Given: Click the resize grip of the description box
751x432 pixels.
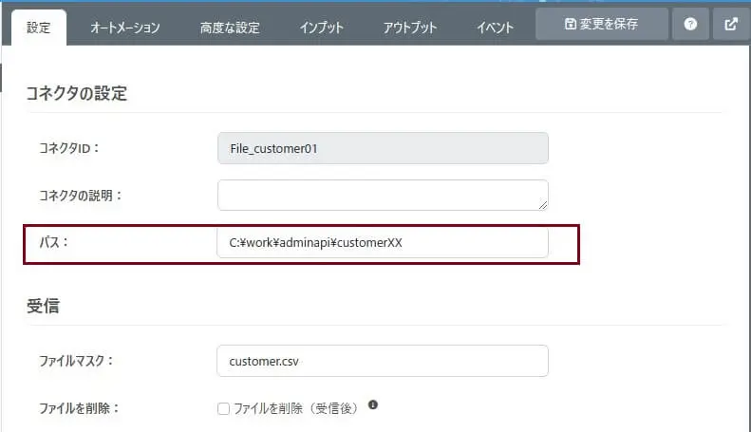Looking at the screenshot, I should (x=543, y=203).
